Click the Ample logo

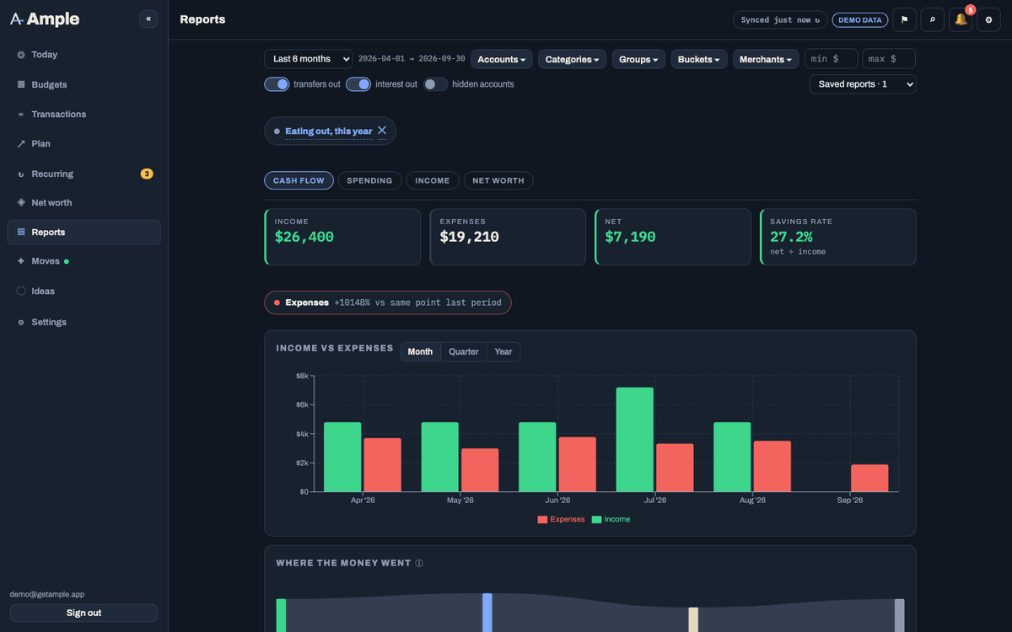coord(45,19)
